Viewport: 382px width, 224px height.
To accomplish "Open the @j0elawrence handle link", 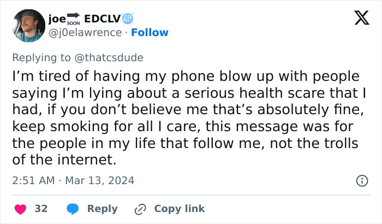I will point(85,33).
